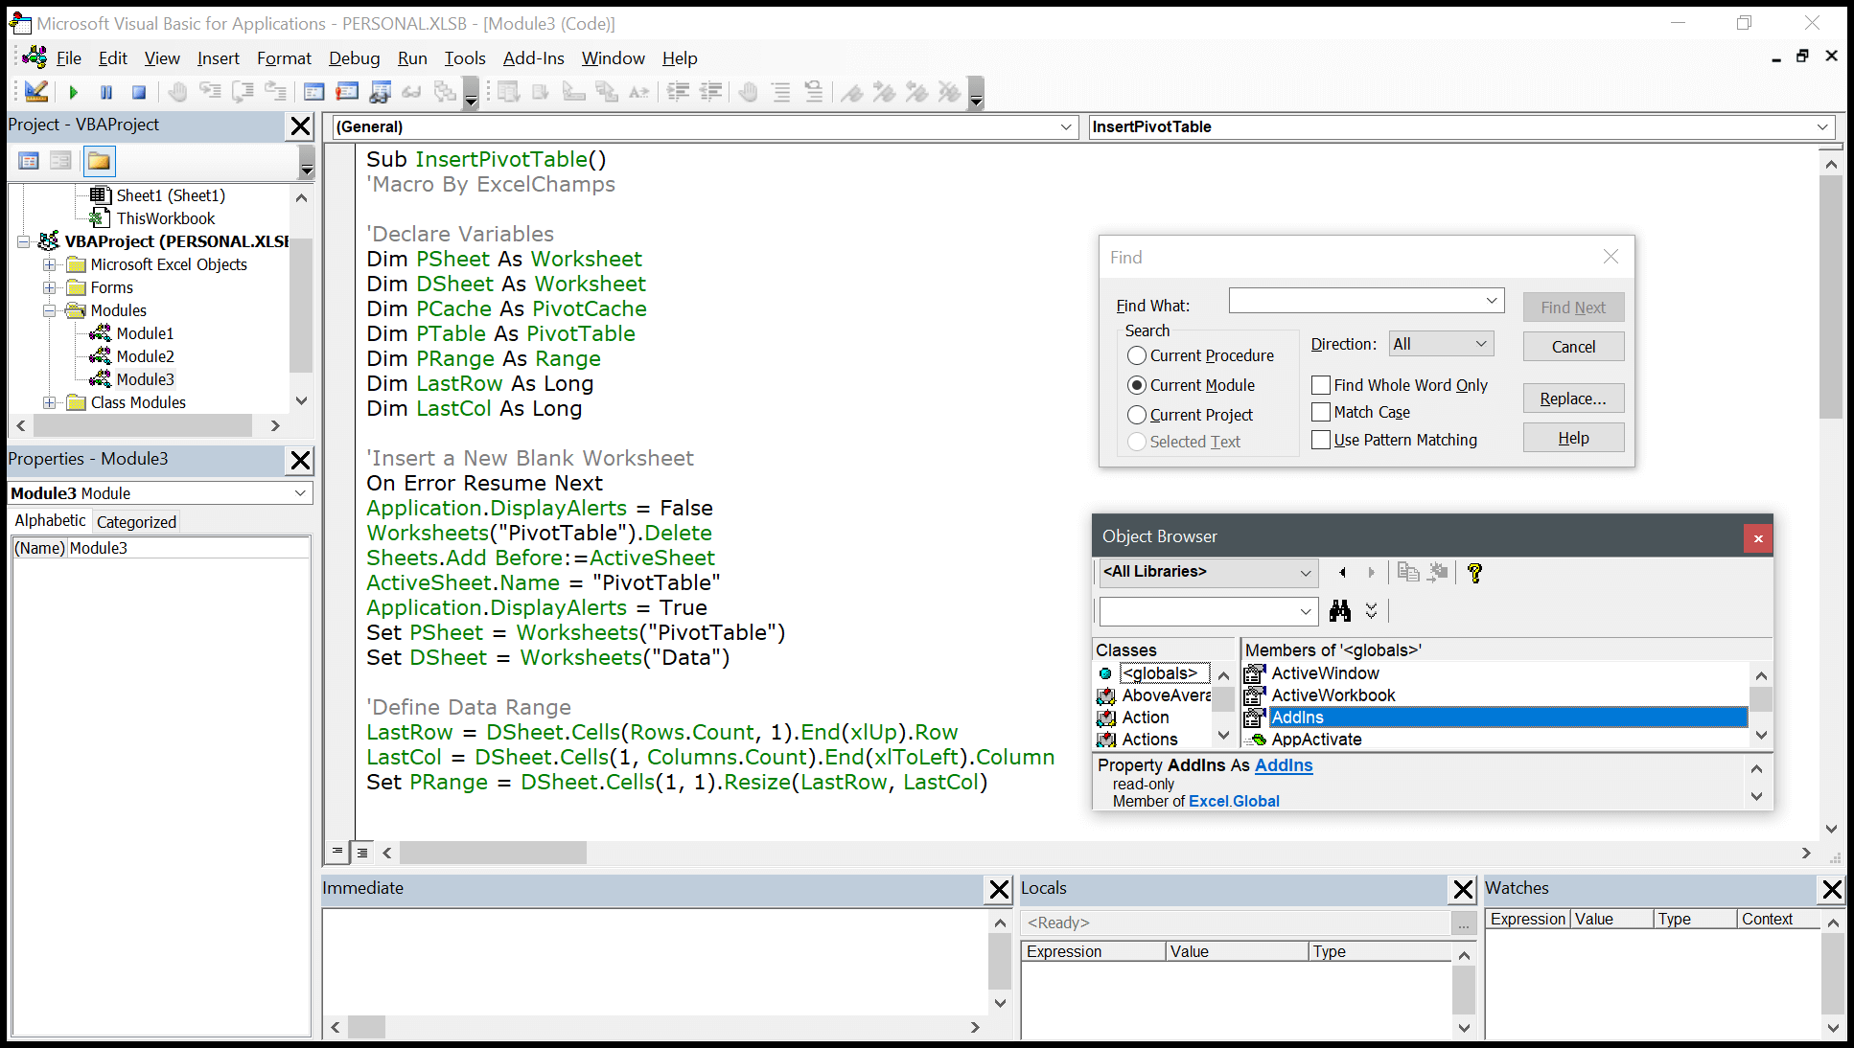1854x1048 pixels.
Task: Enable 'Match Case' checkbox
Action: coord(1320,411)
